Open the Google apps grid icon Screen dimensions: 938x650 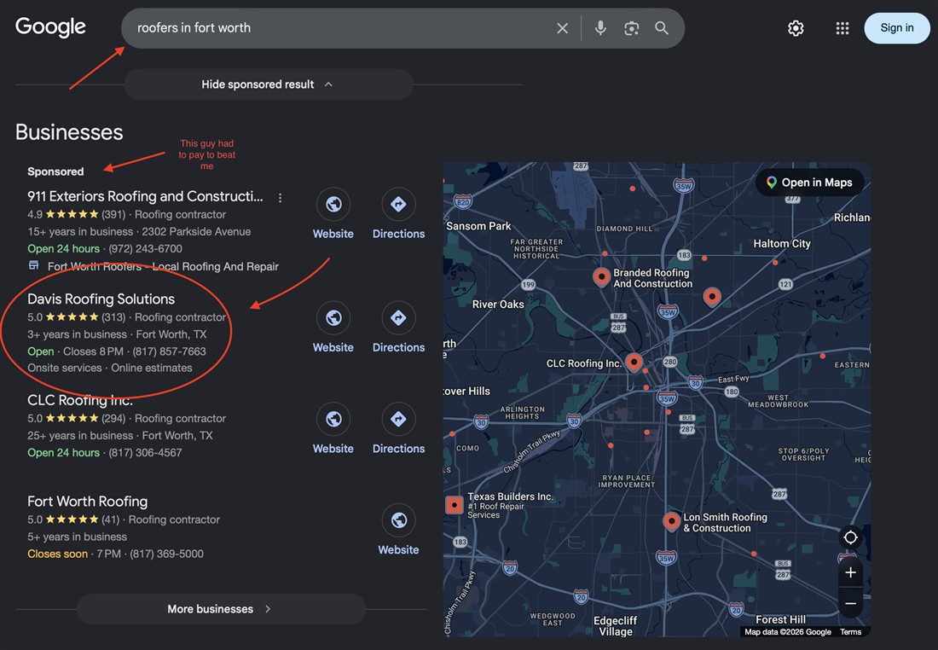click(x=842, y=28)
